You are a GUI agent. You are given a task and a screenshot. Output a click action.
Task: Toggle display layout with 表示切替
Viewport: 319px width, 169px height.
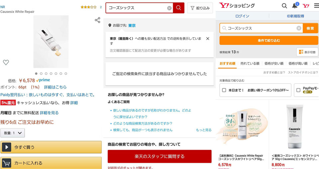click(x=307, y=52)
